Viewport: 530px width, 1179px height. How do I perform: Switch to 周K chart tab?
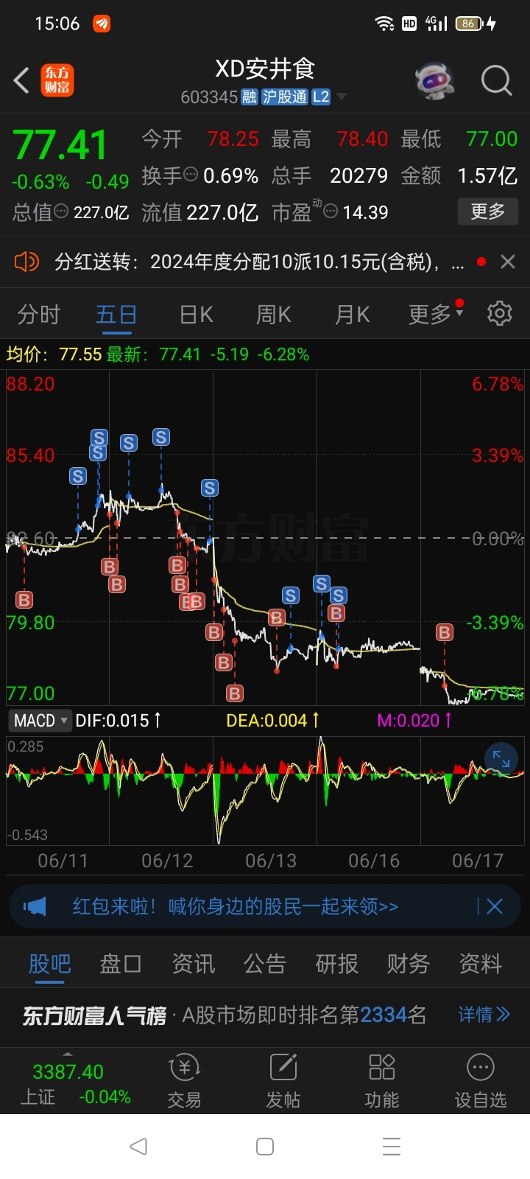[x=274, y=315]
